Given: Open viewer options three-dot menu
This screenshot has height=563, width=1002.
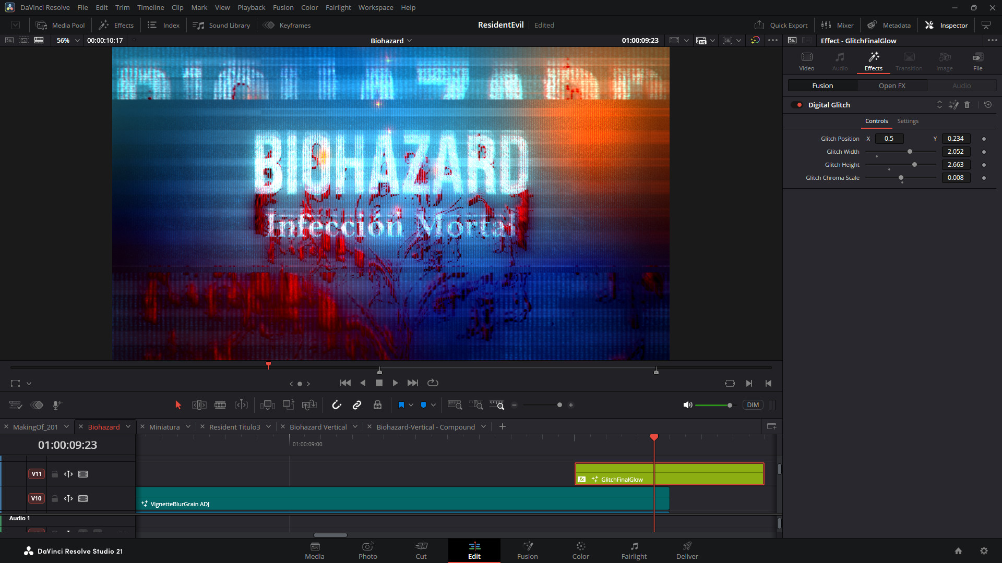Looking at the screenshot, I should [773, 40].
